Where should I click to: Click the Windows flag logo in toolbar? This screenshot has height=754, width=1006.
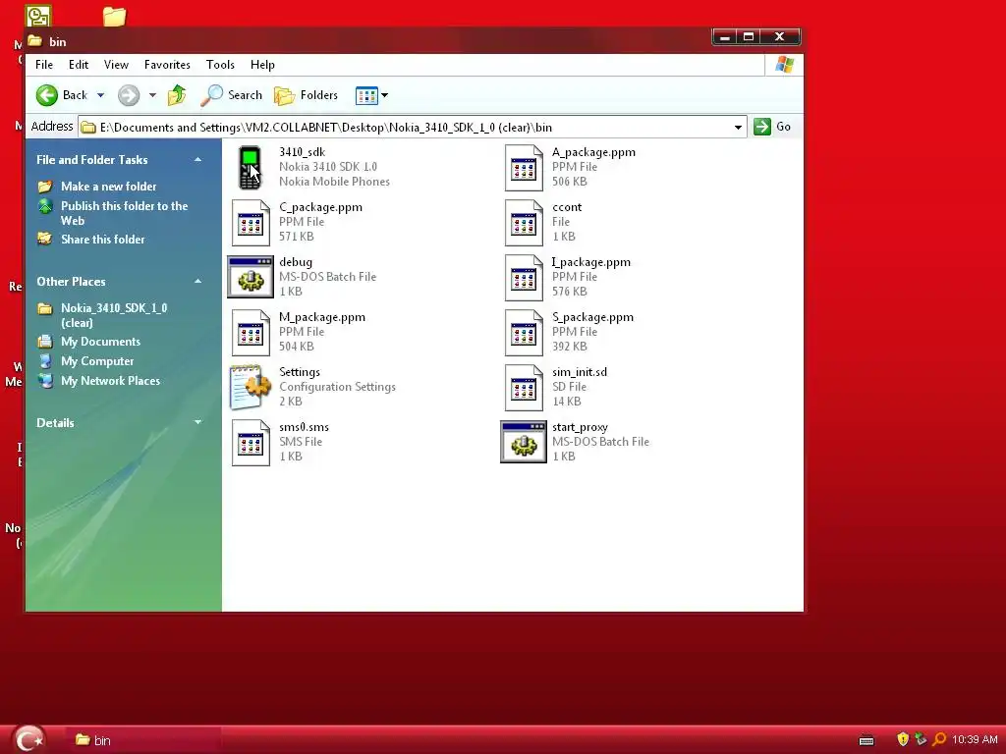784,65
